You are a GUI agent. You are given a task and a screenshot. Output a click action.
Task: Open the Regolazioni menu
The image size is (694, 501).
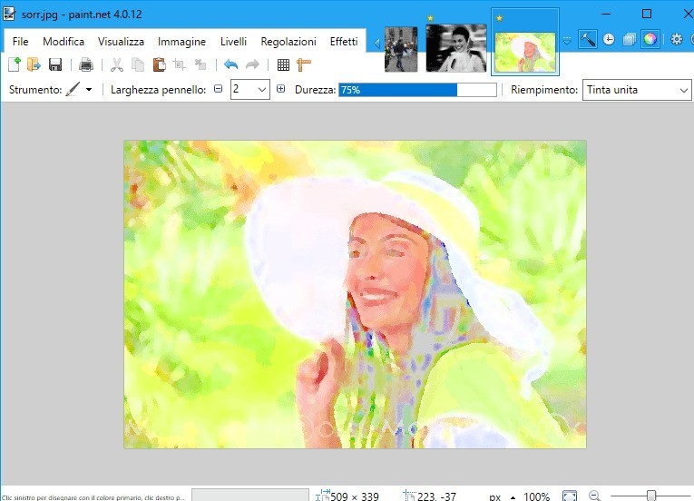tap(288, 42)
